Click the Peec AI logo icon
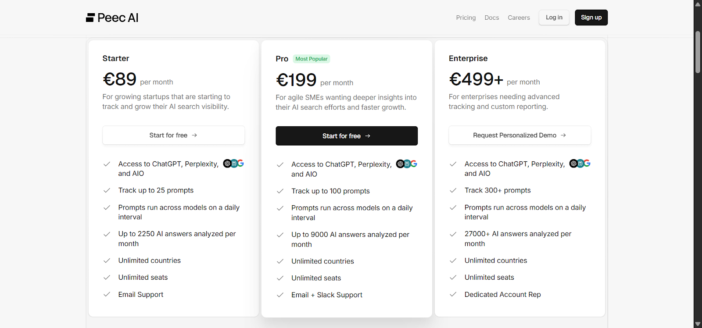The image size is (702, 328). pos(90,17)
